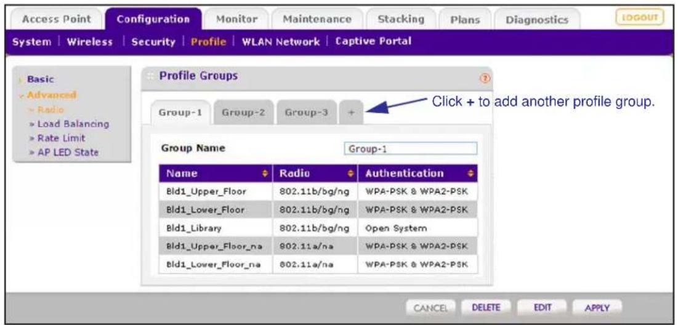This screenshot has width=678, height=325.
Task: Select the Bld1_Upper_Floor_na profile row
Action: [x=318, y=246]
